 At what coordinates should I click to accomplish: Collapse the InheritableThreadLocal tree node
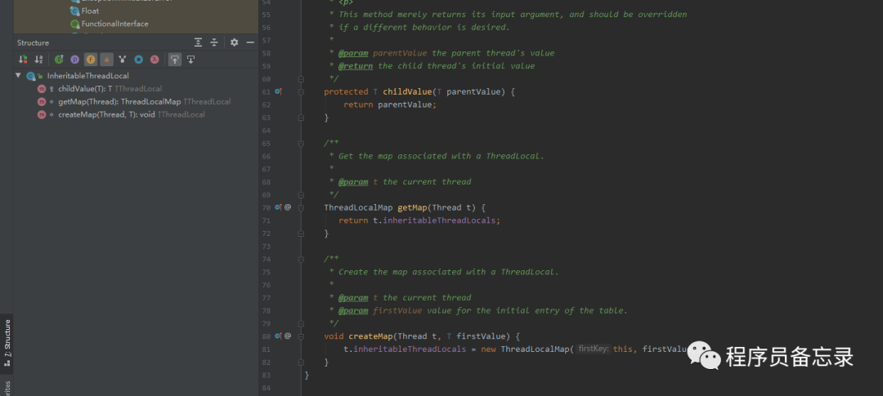(x=18, y=75)
